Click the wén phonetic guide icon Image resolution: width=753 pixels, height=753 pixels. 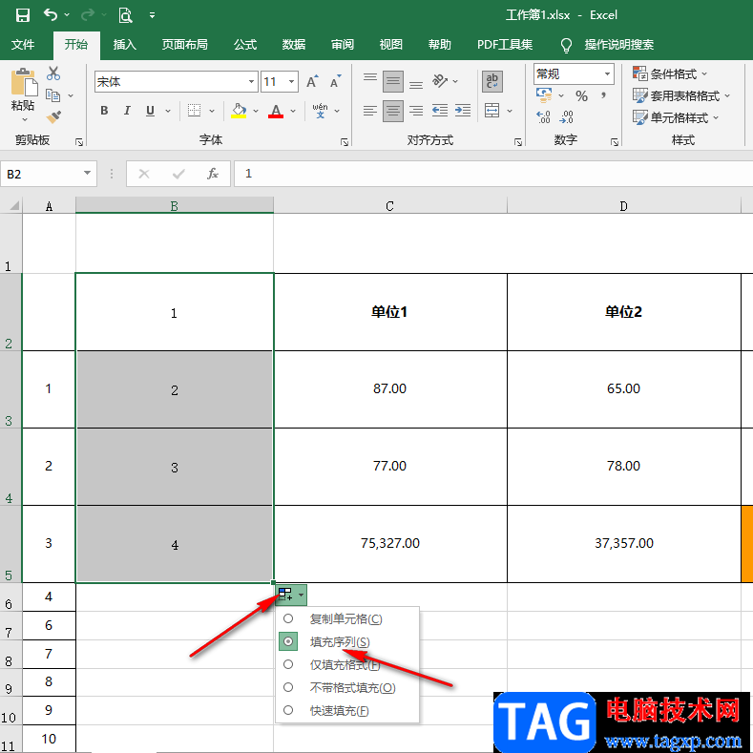(x=320, y=111)
